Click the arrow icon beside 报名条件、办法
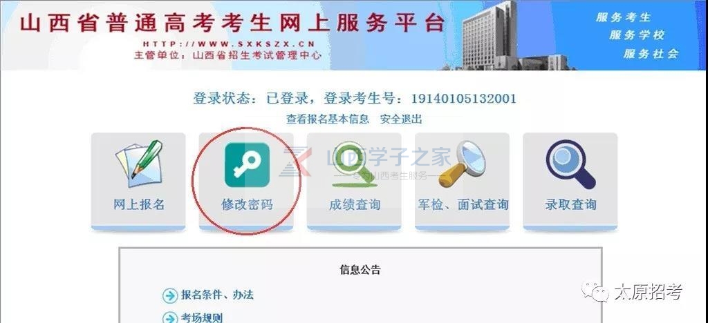Screen dimensions: 708x323 coord(170,295)
